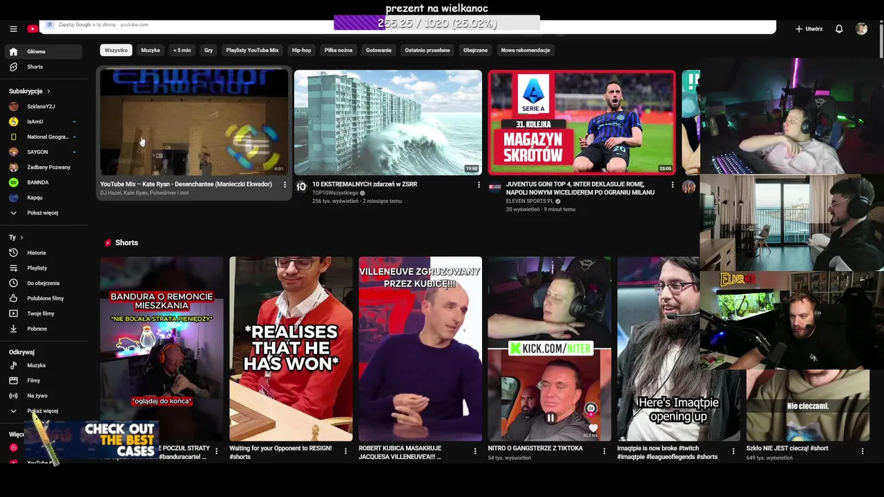The image size is (884, 497).
Task: Open the Bandura o remoncie mieszkania short
Action: pos(162,349)
